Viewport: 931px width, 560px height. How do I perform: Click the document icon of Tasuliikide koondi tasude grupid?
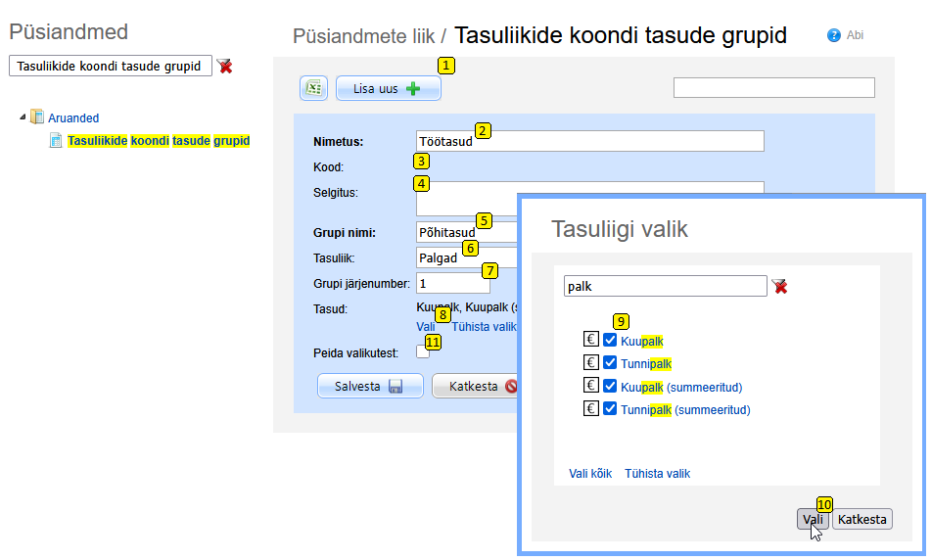56,141
